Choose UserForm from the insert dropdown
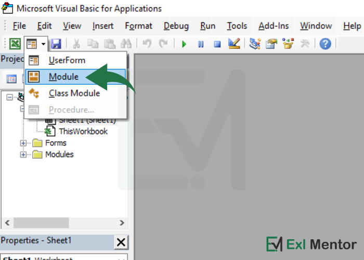 [75, 60]
